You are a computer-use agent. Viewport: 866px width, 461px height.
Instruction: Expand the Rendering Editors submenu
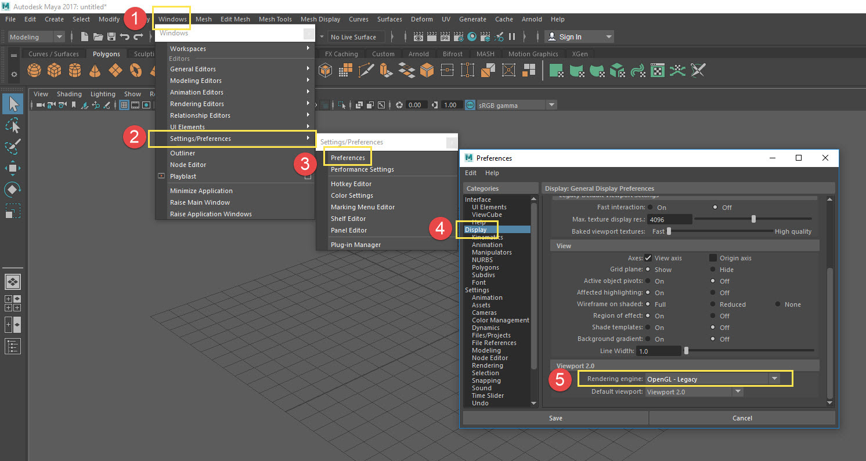click(236, 104)
